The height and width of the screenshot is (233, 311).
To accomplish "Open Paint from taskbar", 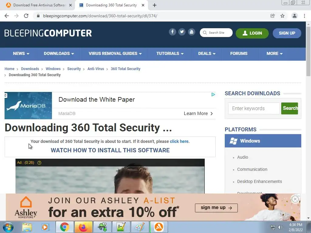I will (140, 227).
